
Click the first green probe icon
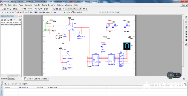click(x=100, y=12)
